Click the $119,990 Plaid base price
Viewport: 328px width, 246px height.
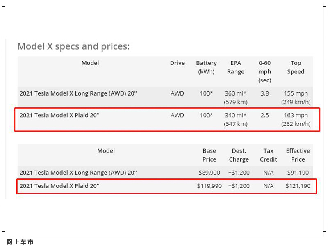tap(210, 186)
